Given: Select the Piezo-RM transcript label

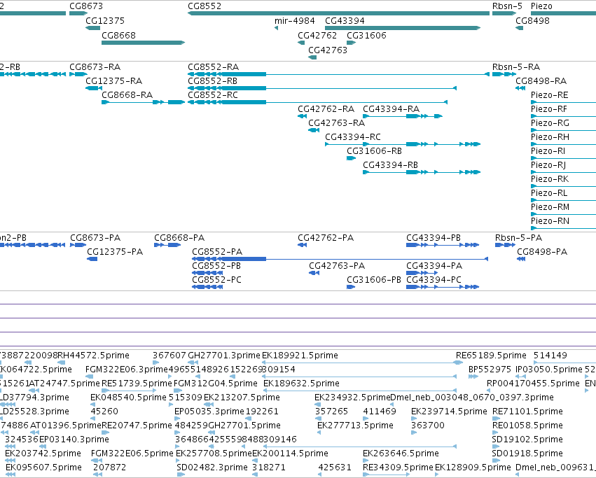Looking at the screenshot, I should (550, 207).
